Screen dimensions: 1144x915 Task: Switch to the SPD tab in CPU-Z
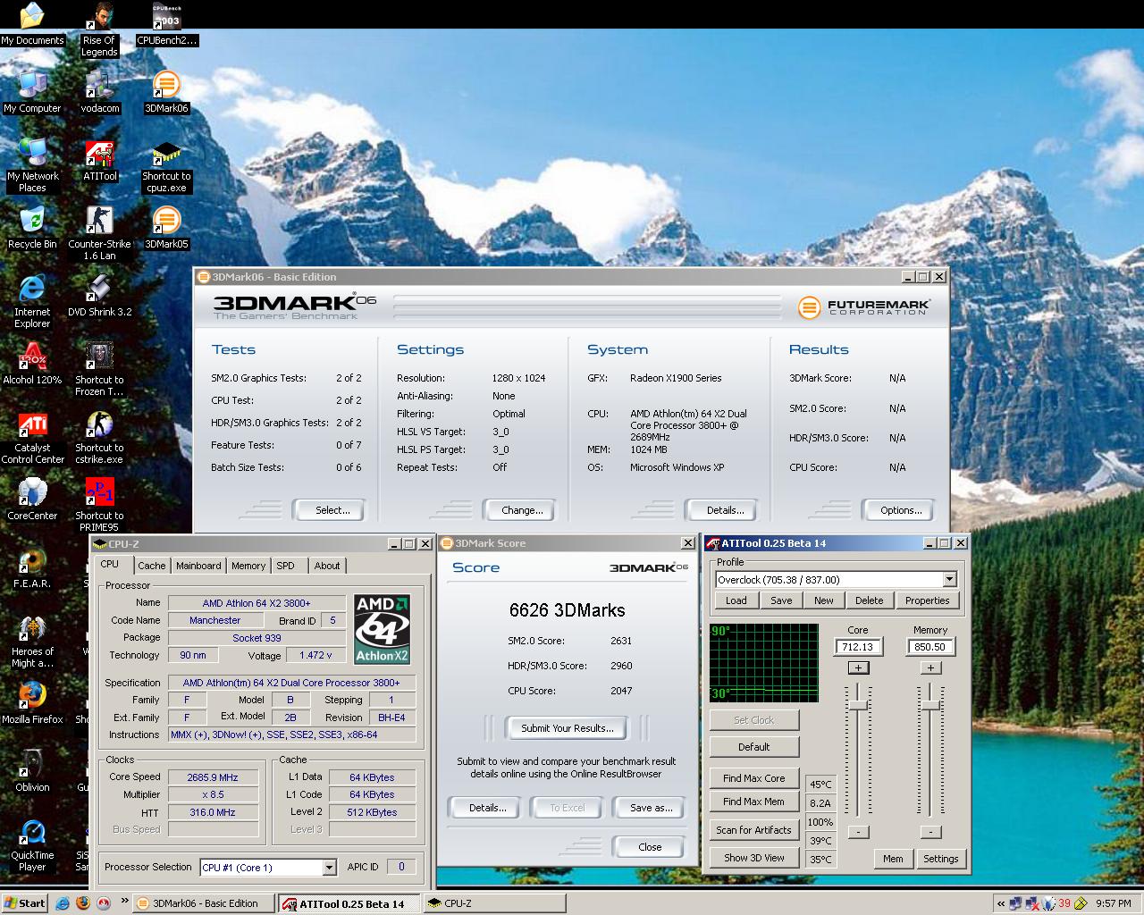click(285, 566)
